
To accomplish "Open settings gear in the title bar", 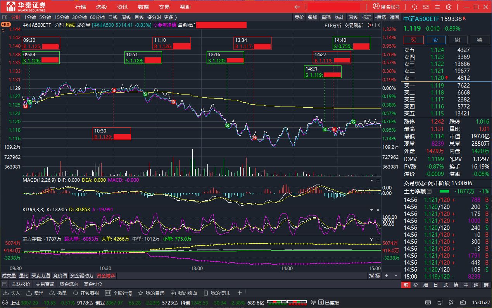I will pos(449,7).
